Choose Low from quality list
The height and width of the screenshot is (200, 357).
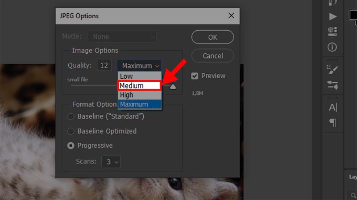click(139, 76)
